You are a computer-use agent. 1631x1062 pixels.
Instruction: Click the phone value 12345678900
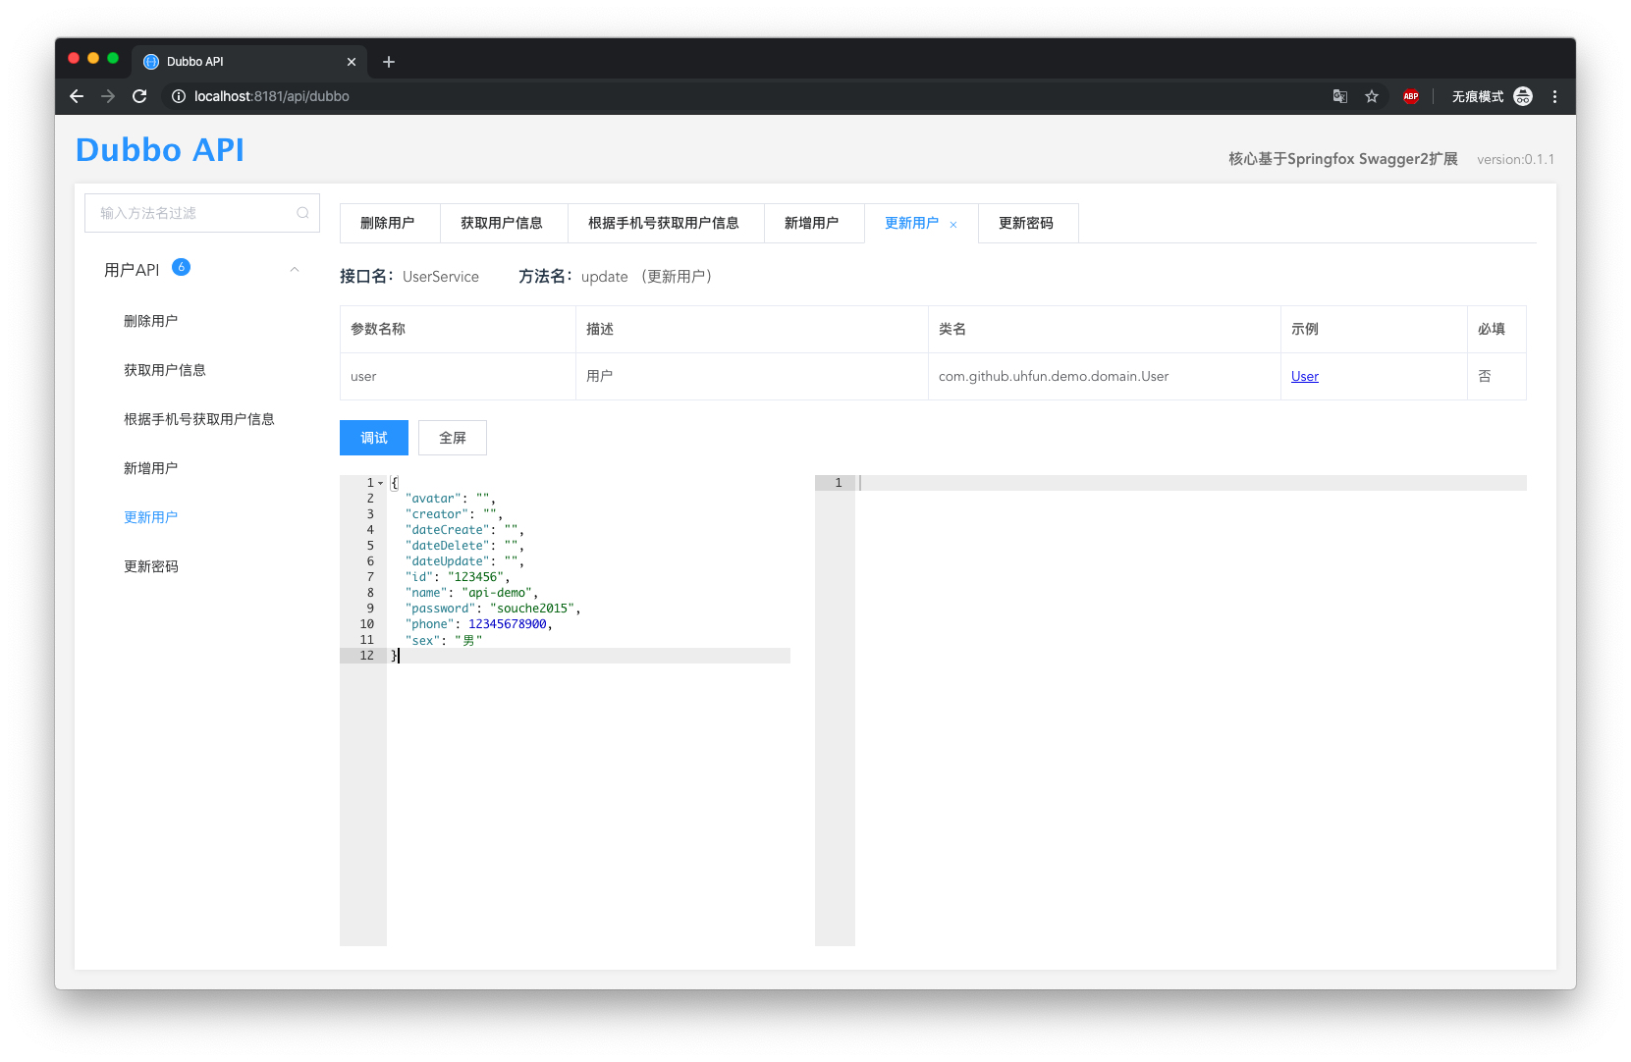(507, 624)
